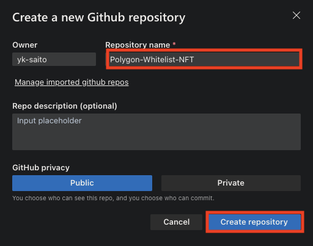Viewport: 313px width, 246px height.
Task: Click the dialog title text
Action: (99, 18)
